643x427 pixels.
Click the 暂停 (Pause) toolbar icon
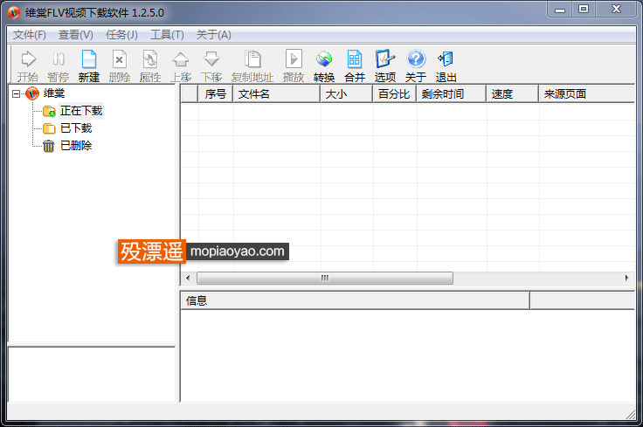click(59, 59)
